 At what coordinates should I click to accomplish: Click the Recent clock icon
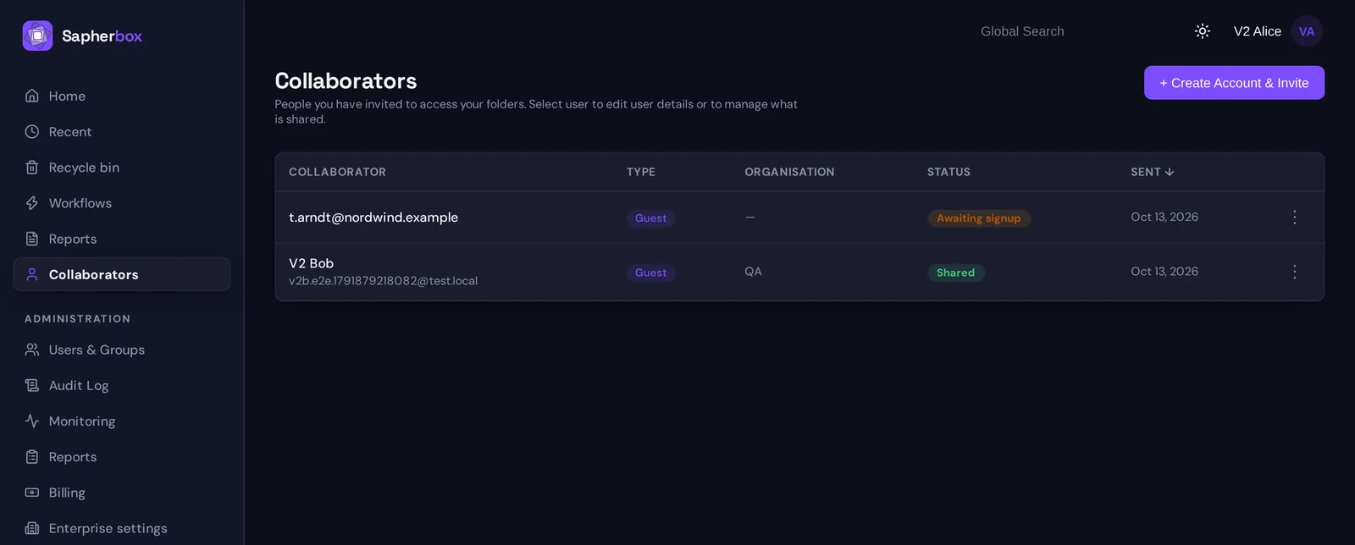32,132
